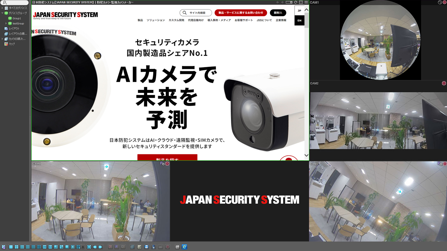Open お客様サポート menu on website

[x=244, y=20]
